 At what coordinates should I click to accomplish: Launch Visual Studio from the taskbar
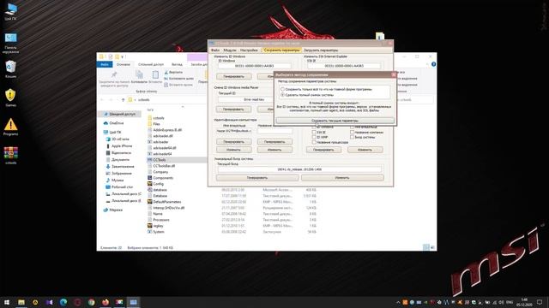coord(50,302)
